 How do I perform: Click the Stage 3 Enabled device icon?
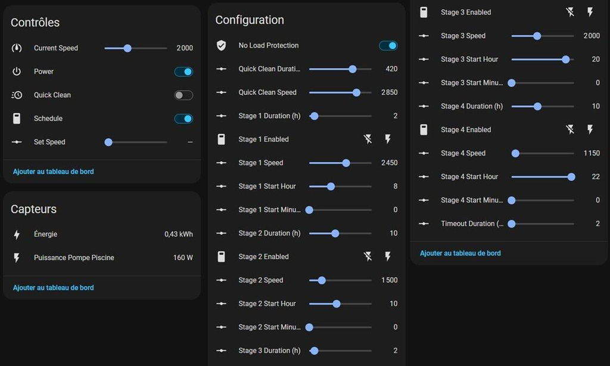click(424, 12)
